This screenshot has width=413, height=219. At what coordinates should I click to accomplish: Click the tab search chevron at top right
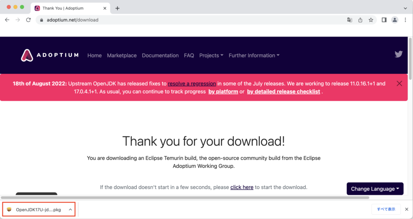coord(405,8)
